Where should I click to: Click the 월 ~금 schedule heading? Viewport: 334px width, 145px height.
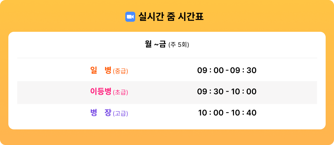tap(156, 44)
